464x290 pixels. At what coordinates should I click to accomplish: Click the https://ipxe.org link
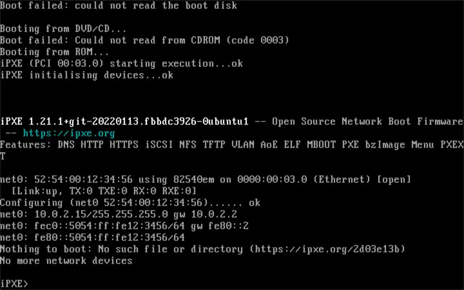(69, 133)
